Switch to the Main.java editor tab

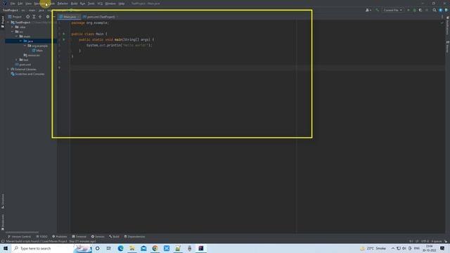[69, 17]
